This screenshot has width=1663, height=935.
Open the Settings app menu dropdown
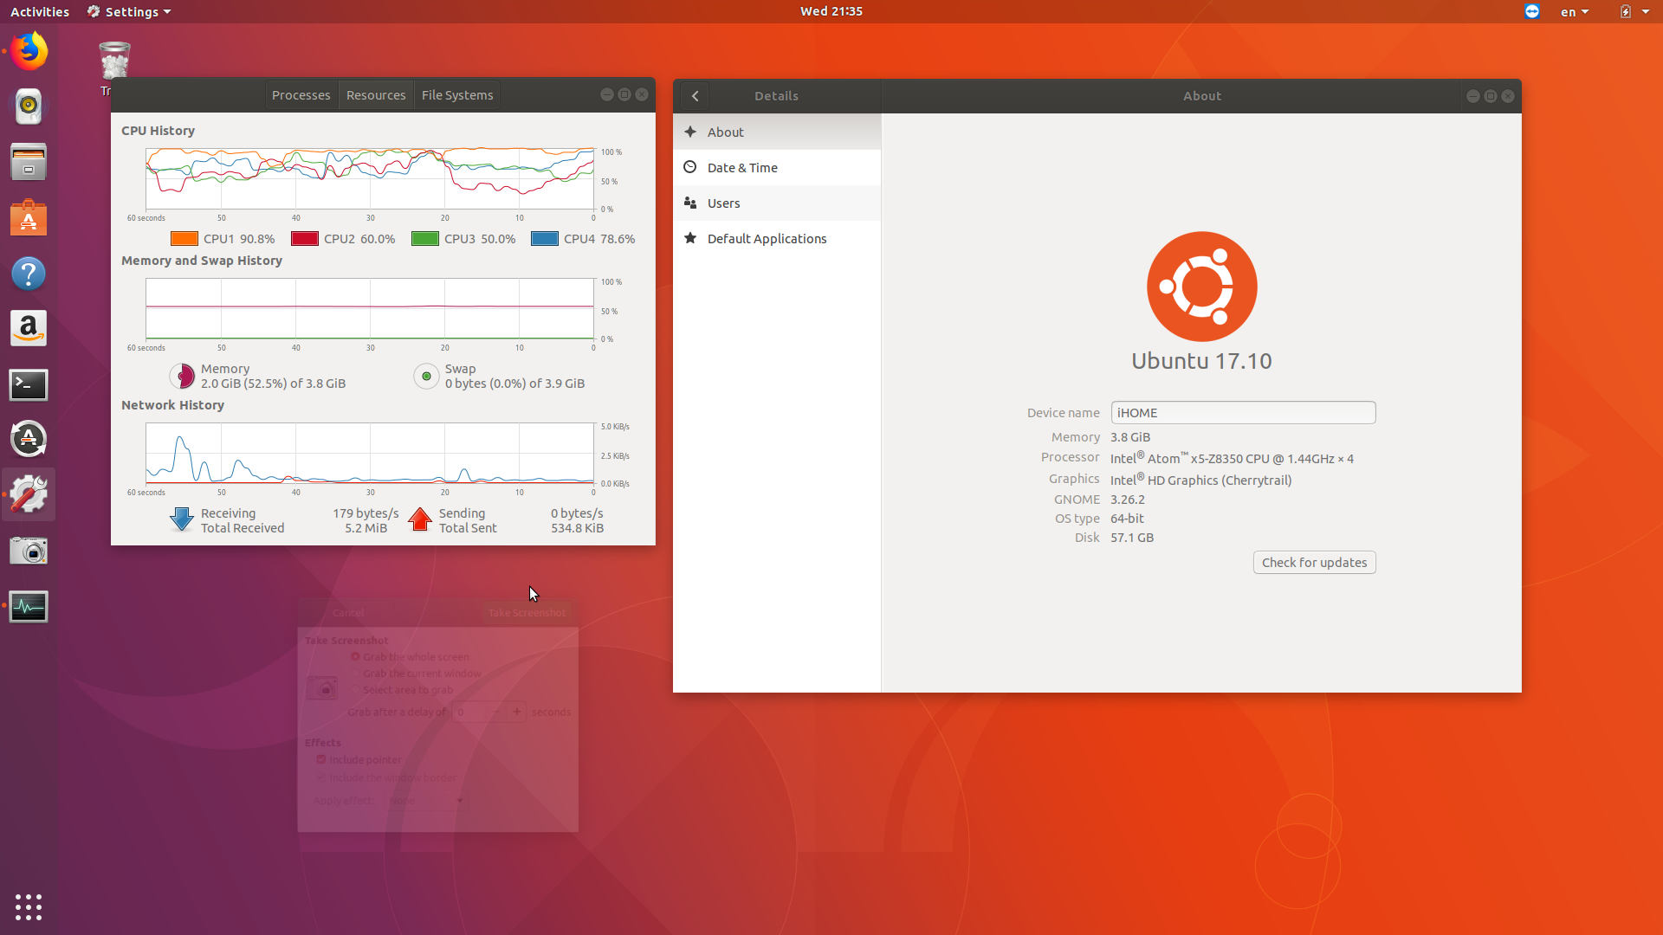(x=130, y=11)
